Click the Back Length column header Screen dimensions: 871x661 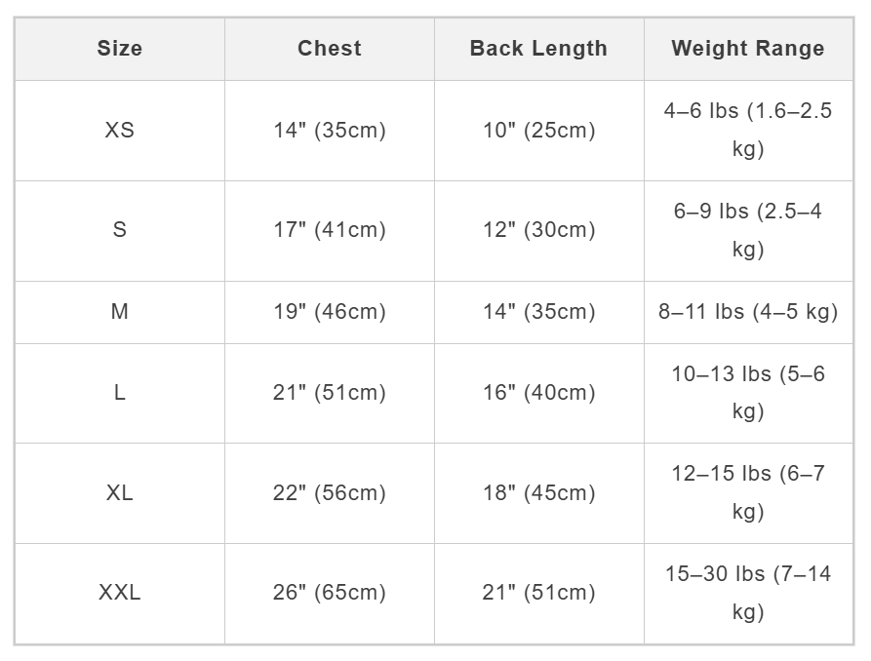coord(538,49)
